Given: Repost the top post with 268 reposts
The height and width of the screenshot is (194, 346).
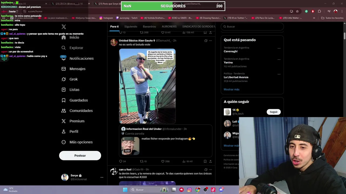Looking at the screenshot, I should [144, 32].
